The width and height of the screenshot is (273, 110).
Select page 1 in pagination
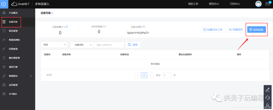click(144, 75)
